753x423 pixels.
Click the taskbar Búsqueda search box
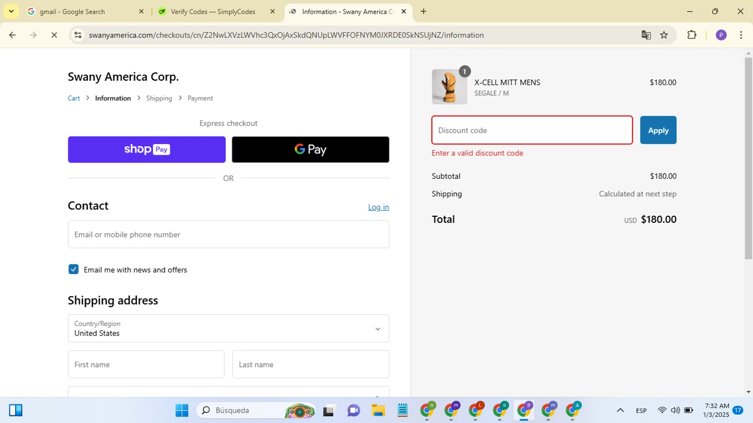point(256,410)
